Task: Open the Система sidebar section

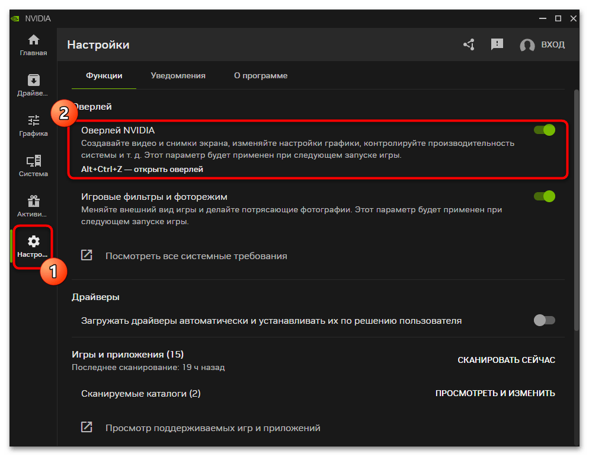Action: [x=33, y=166]
